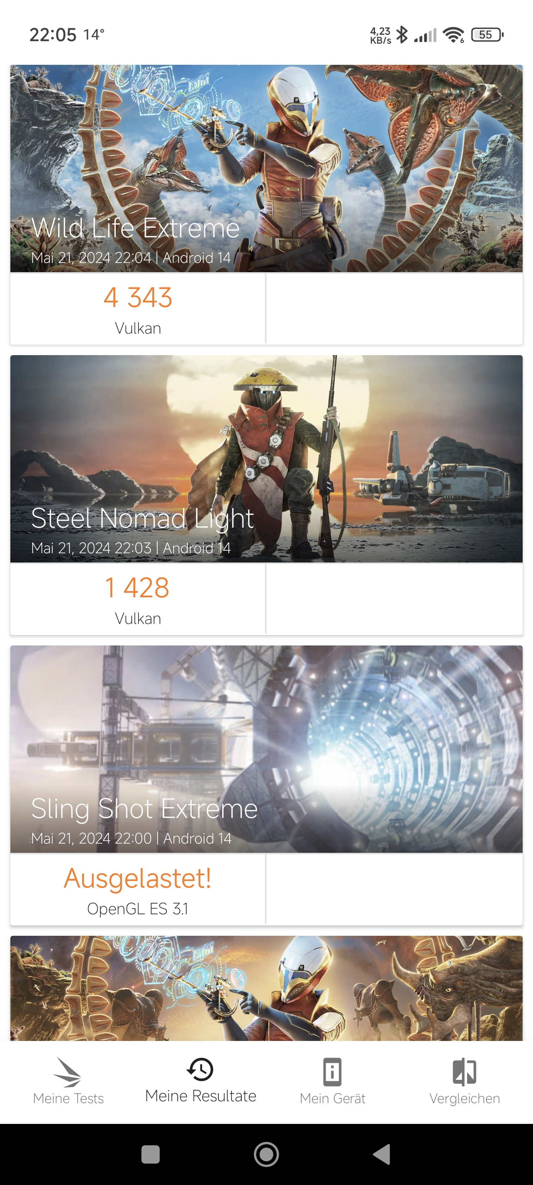Tap the Android back triangle button
533x1185 pixels.
coord(382,1155)
